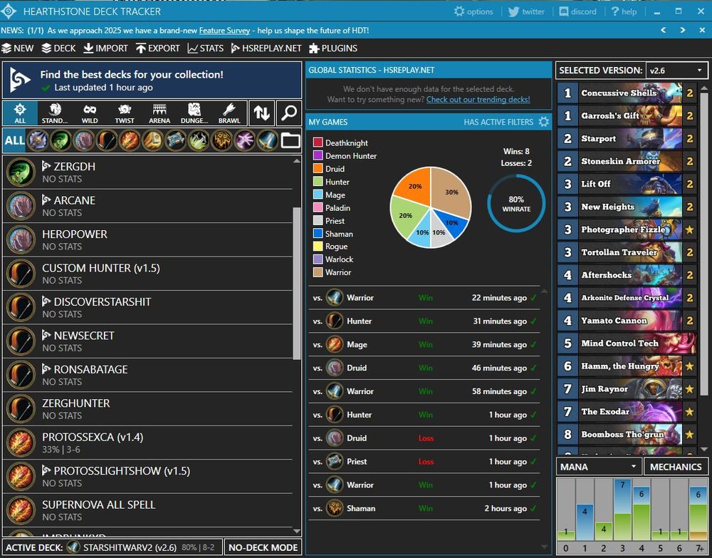Open options from the title bar

(473, 11)
